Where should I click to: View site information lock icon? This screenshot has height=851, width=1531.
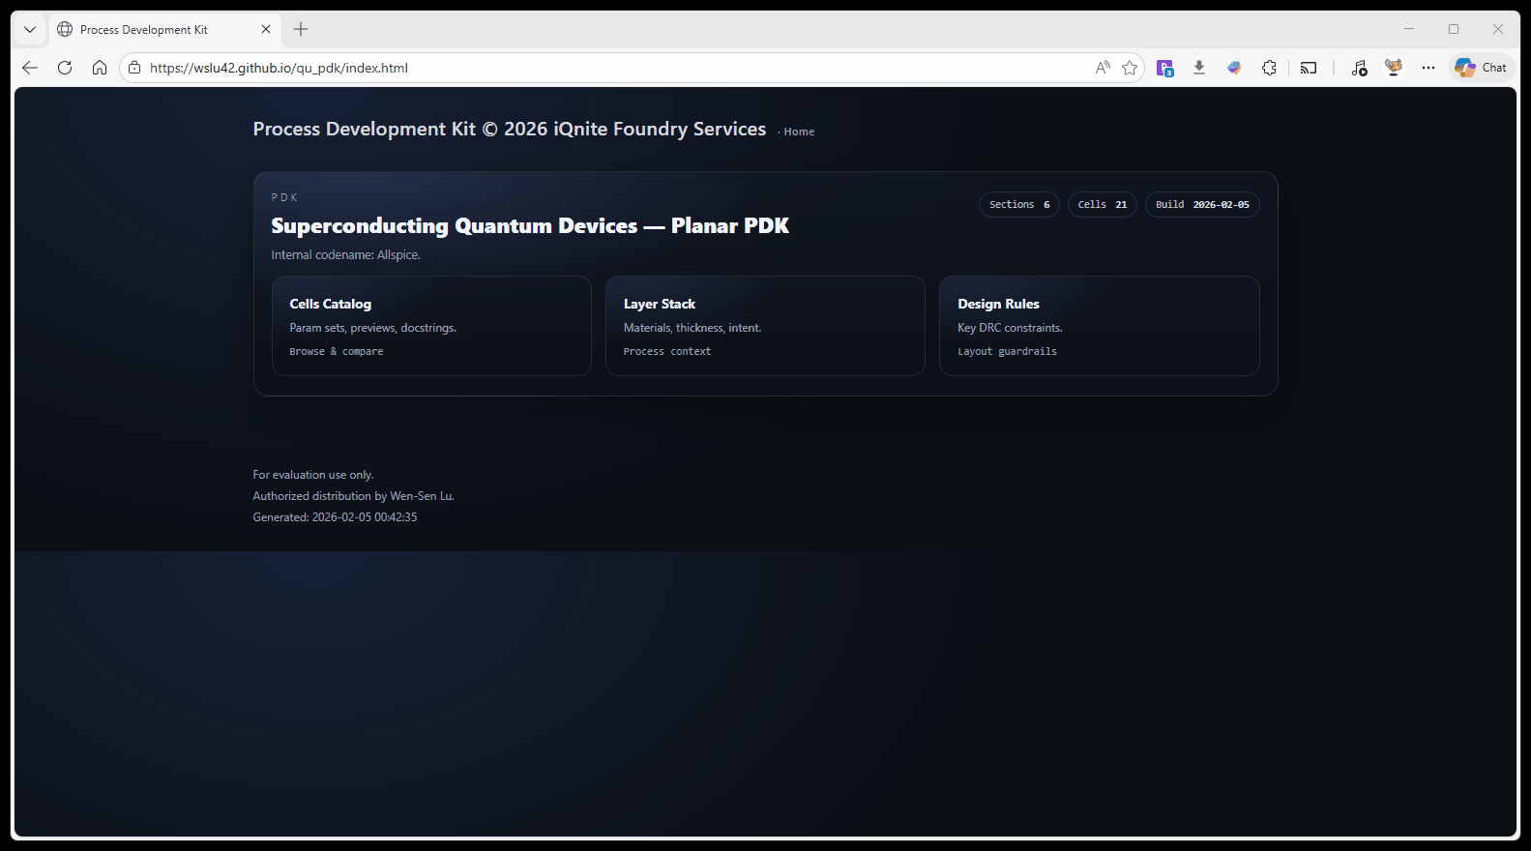(x=134, y=68)
